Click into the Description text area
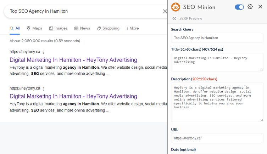Screen dimensions: 267x154 pyautogui.click(x=217, y=102)
